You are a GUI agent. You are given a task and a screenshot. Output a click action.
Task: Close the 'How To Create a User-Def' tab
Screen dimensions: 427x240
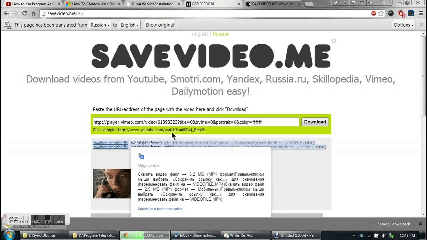pos(119,4)
